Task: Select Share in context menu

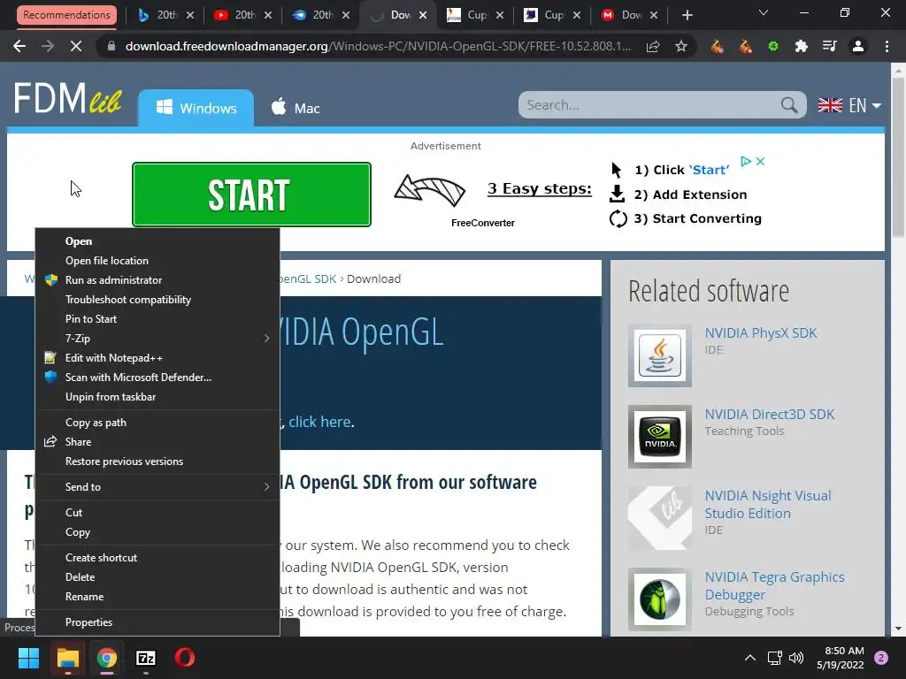Action: pos(157,442)
